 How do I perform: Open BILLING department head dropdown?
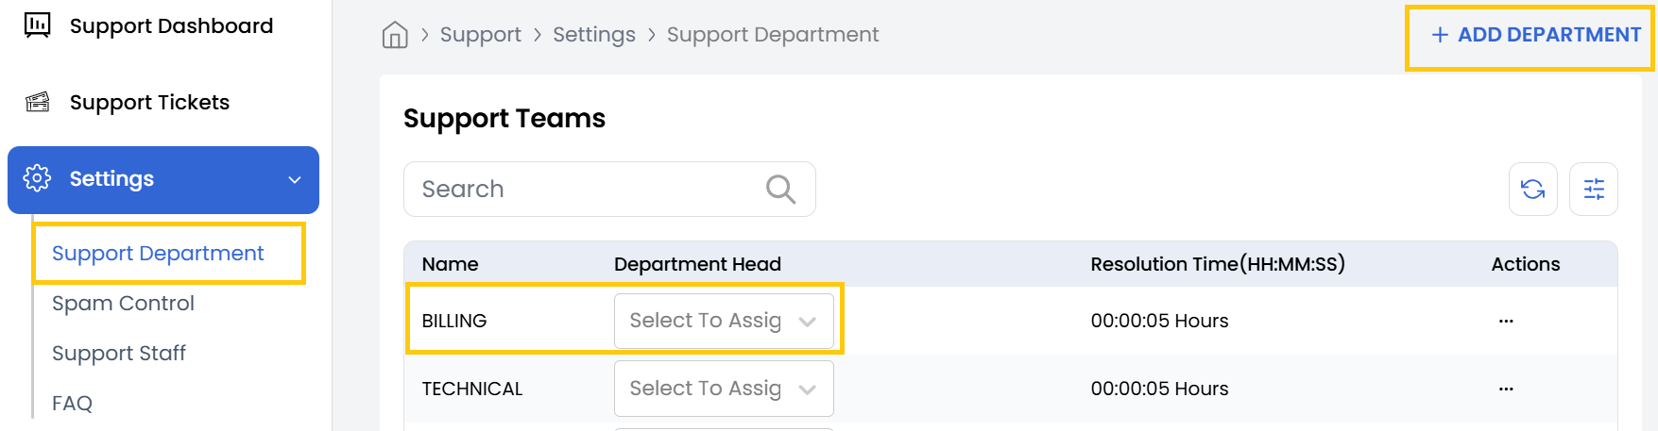coord(724,321)
